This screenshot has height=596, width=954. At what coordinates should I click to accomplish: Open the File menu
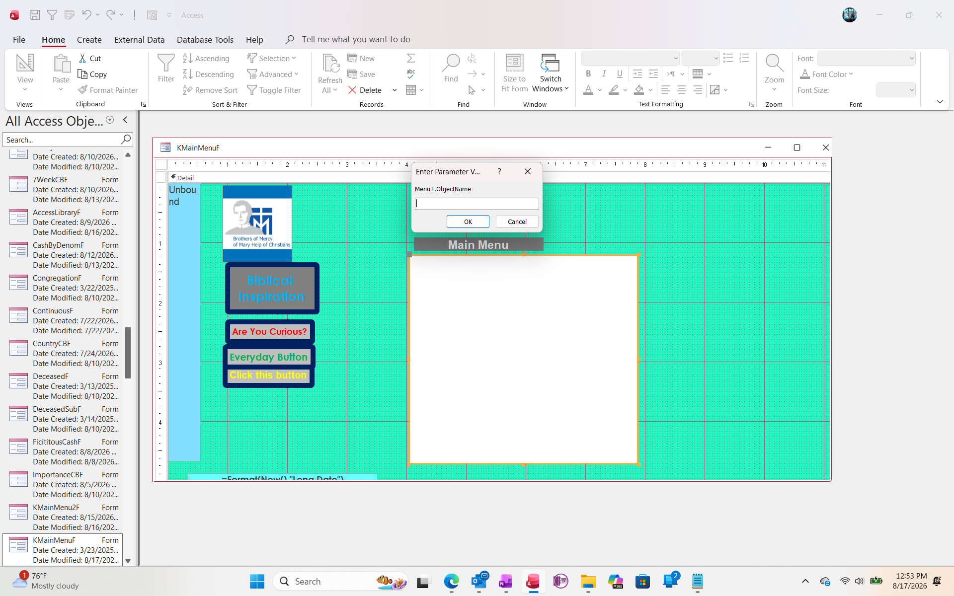(19, 40)
